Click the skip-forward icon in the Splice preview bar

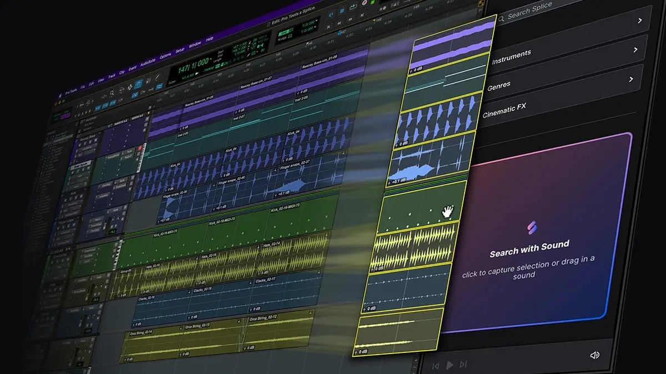pos(463,364)
